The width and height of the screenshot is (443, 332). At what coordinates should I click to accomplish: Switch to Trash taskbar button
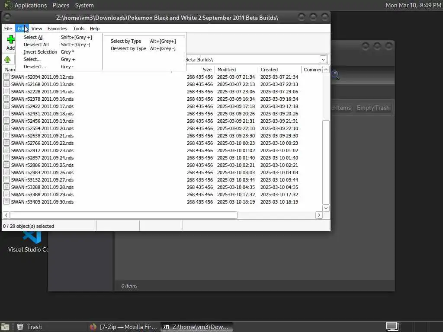tap(29, 327)
